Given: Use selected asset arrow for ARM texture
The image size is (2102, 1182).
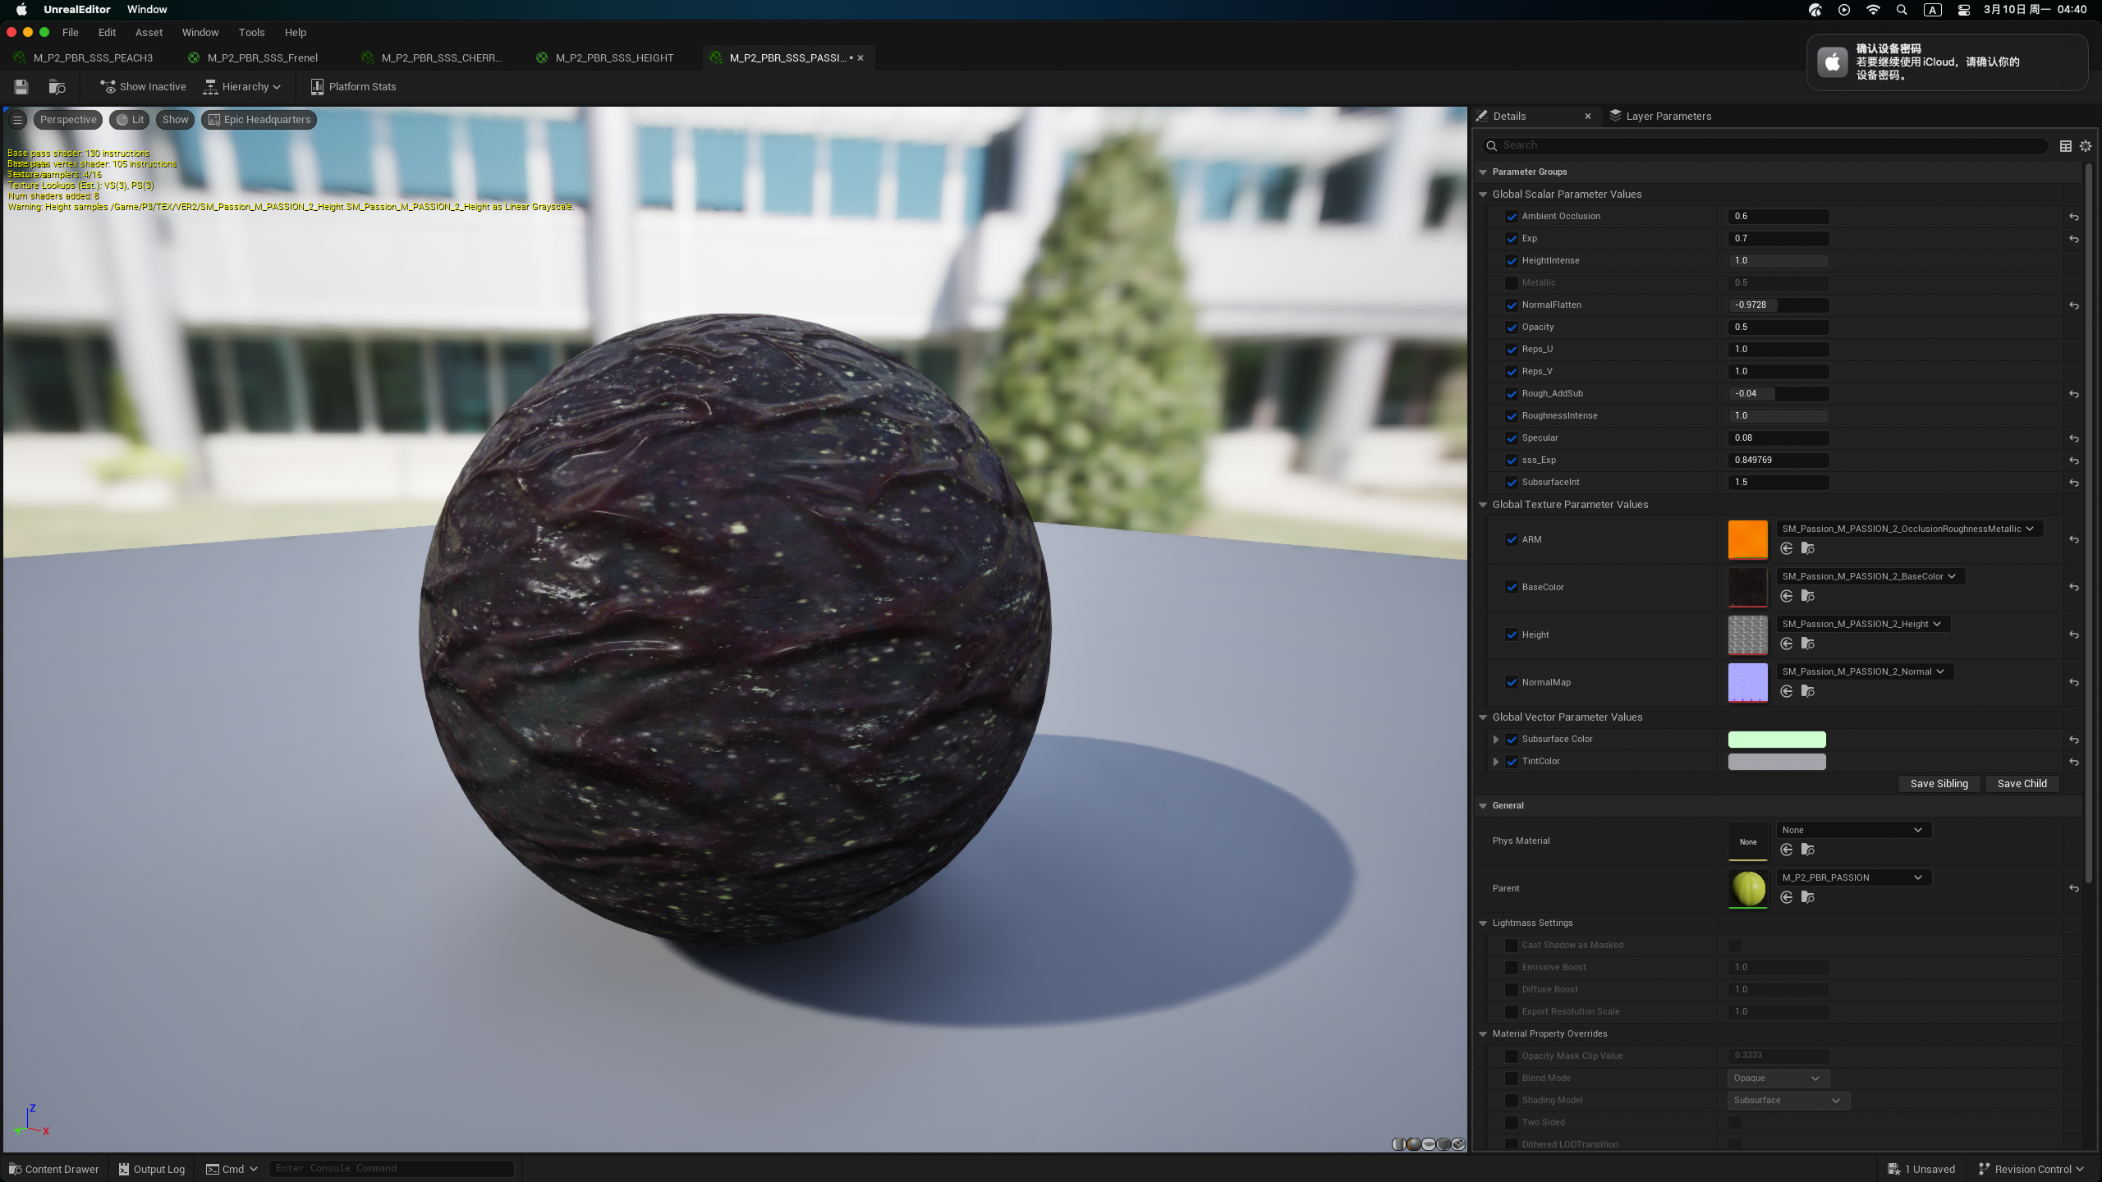Looking at the screenshot, I should click(x=1787, y=548).
